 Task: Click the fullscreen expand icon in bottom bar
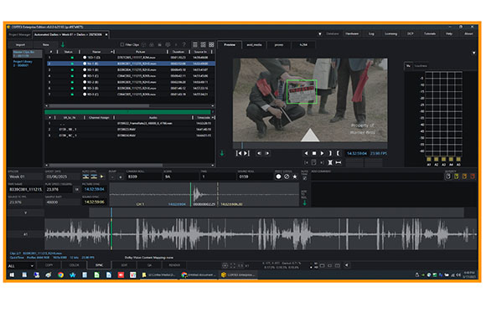coord(233,265)
